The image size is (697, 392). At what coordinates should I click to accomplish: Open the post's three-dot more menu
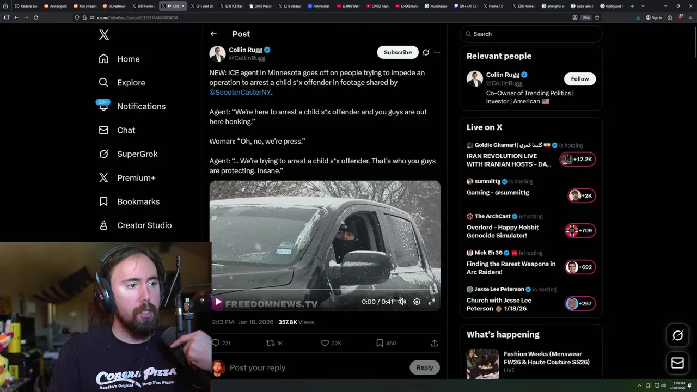point(437,52)
